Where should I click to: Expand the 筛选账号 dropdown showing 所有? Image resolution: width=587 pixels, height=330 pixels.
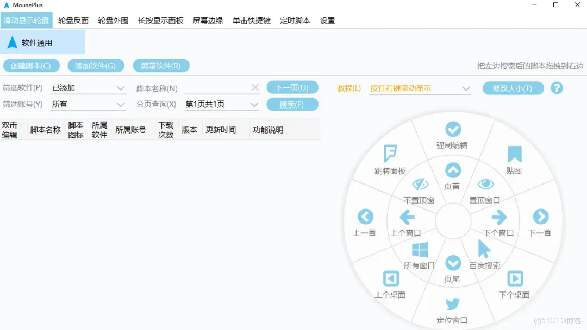(x=88, y=104)
